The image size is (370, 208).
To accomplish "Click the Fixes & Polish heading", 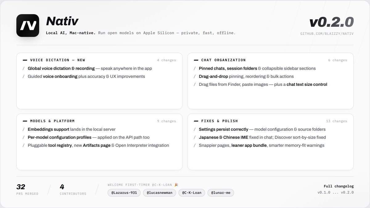I will (x=220, y=121).
